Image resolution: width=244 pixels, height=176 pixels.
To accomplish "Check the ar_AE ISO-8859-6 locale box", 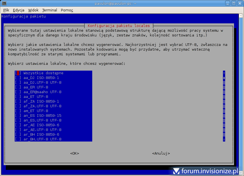I will (x=18, y=125).
